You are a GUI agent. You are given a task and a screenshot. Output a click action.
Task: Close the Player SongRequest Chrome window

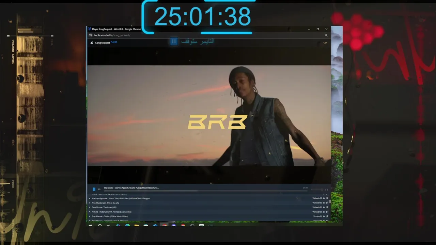click(326, 29)
